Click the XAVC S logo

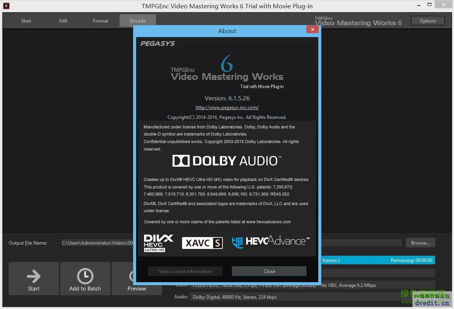pyautogui.click(x=202, y=243)
